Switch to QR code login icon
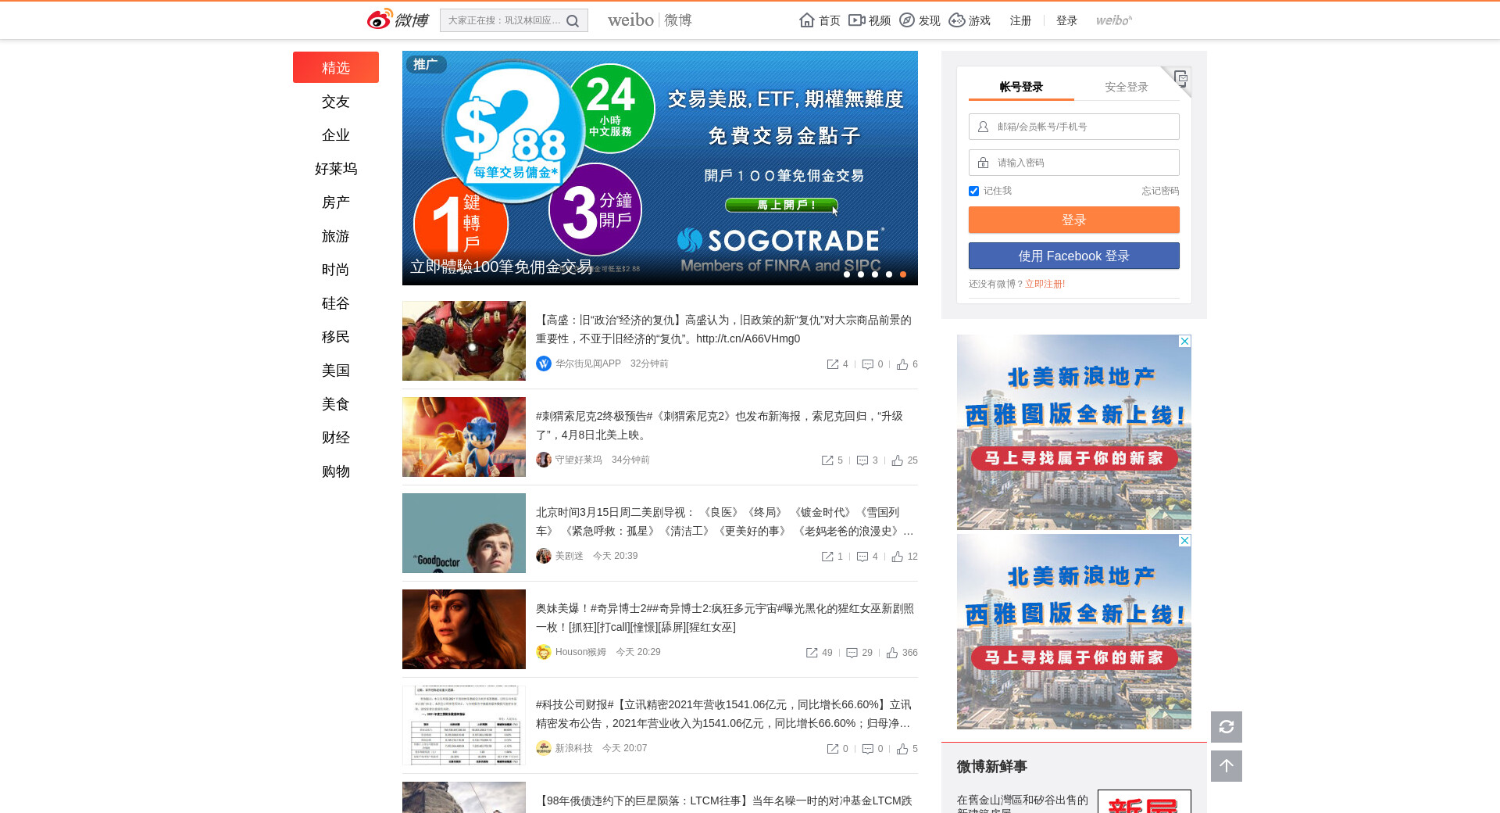 pos(1180,78)
